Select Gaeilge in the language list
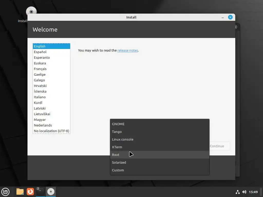The width and height of the screenshot is (263, 197). (51, 75)
